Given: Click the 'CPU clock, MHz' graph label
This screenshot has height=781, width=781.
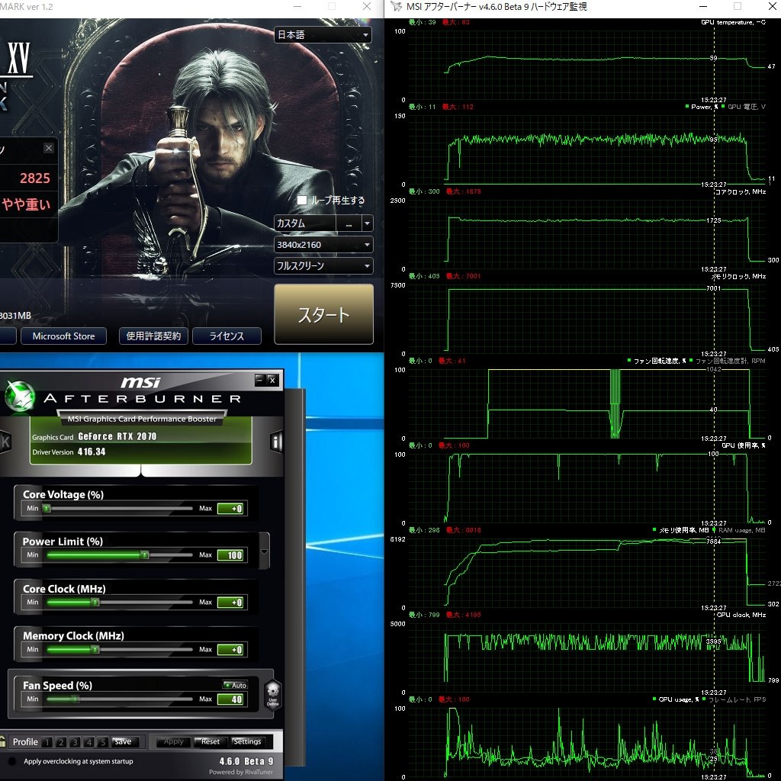Looking at the screenshot, I should [741, 615].
